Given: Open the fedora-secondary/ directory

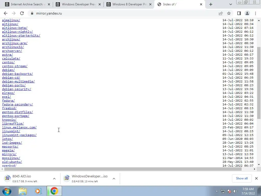Looking at the screenshot, I should 18,104.
